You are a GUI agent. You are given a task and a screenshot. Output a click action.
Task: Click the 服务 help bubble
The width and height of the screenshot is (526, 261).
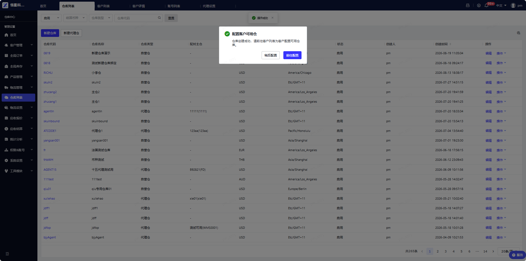[517, 255]
